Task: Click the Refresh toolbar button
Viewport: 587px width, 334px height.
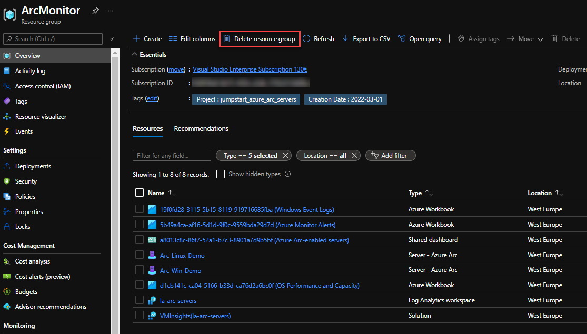Action: (x=318, y=38)
